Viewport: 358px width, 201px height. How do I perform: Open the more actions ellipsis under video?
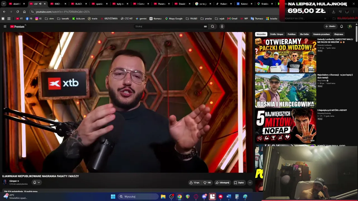[x=250, y=183]
